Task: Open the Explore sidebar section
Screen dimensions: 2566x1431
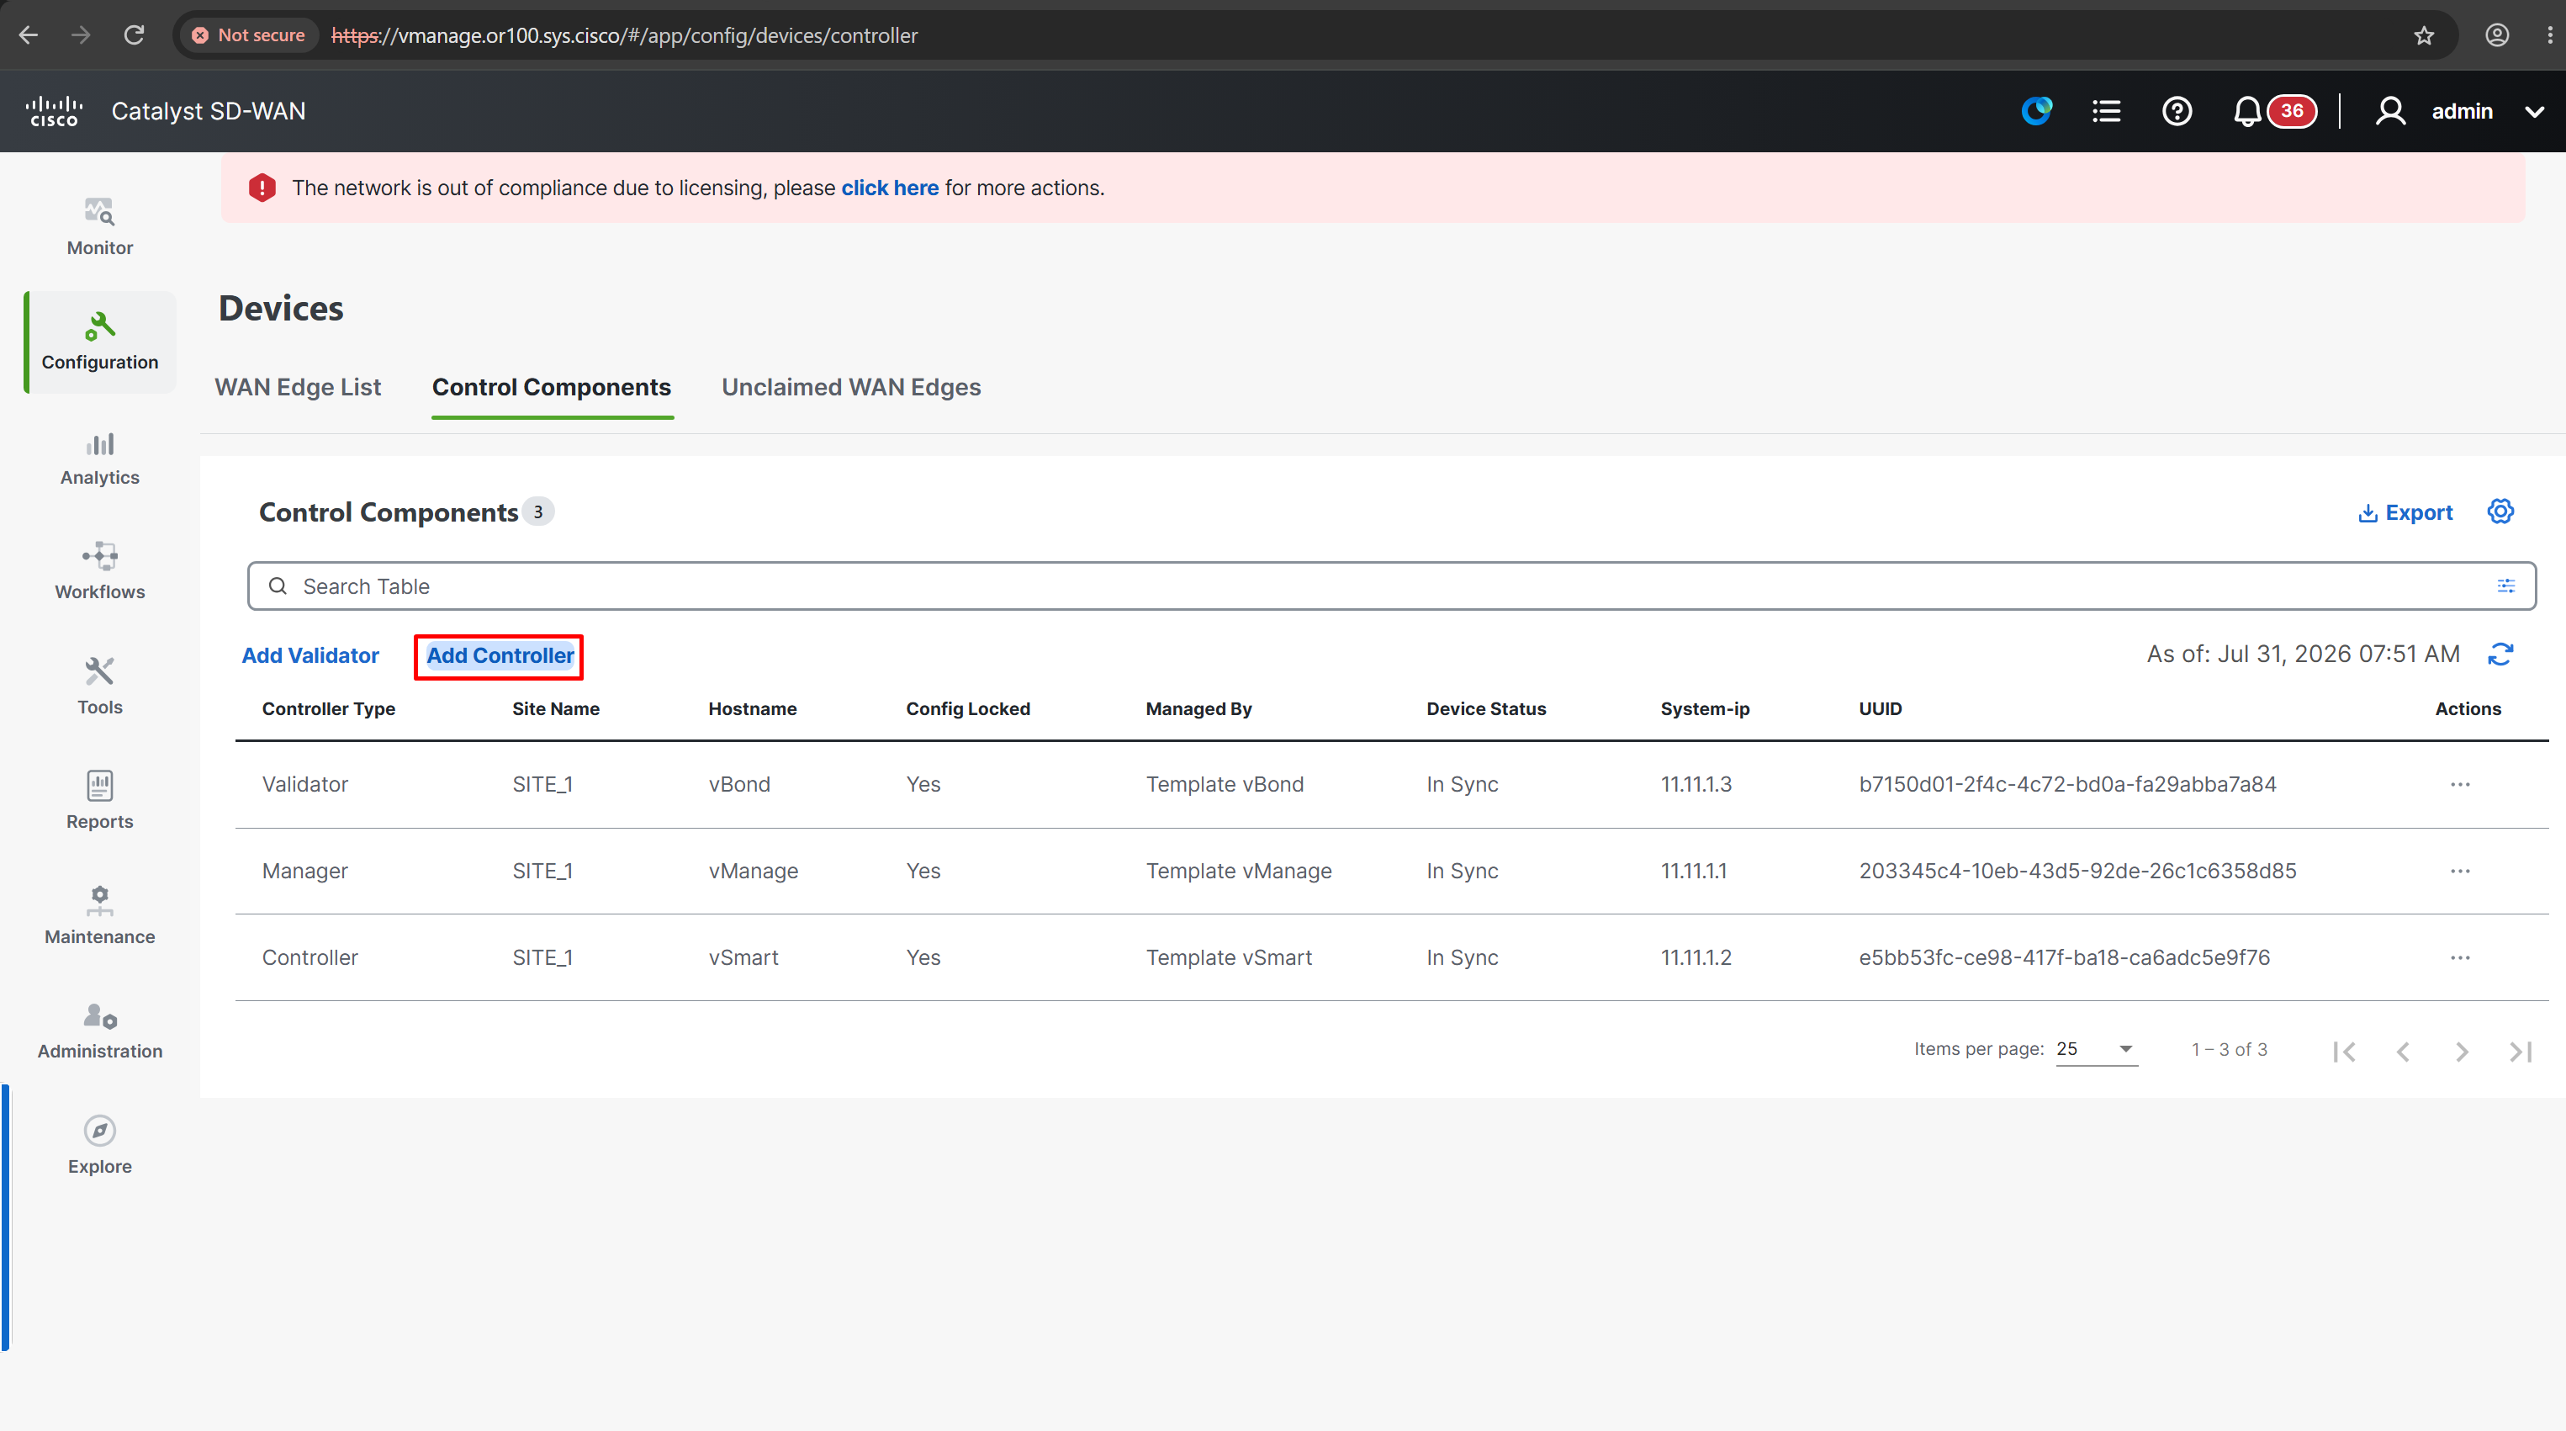Action: 99,1146
